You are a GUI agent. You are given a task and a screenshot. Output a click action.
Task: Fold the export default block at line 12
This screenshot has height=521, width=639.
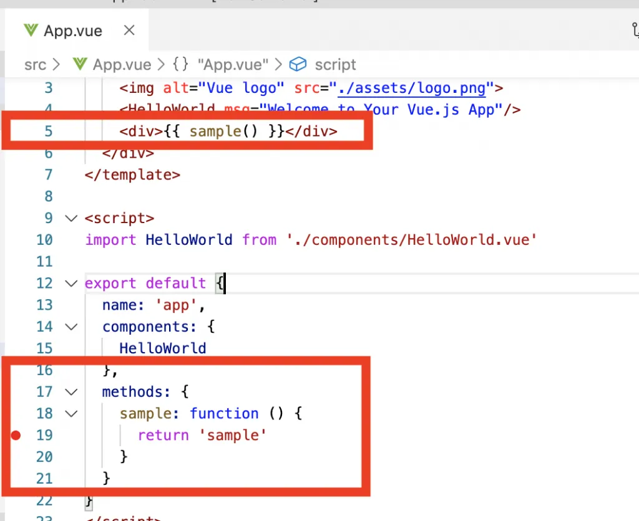point(71,284)
